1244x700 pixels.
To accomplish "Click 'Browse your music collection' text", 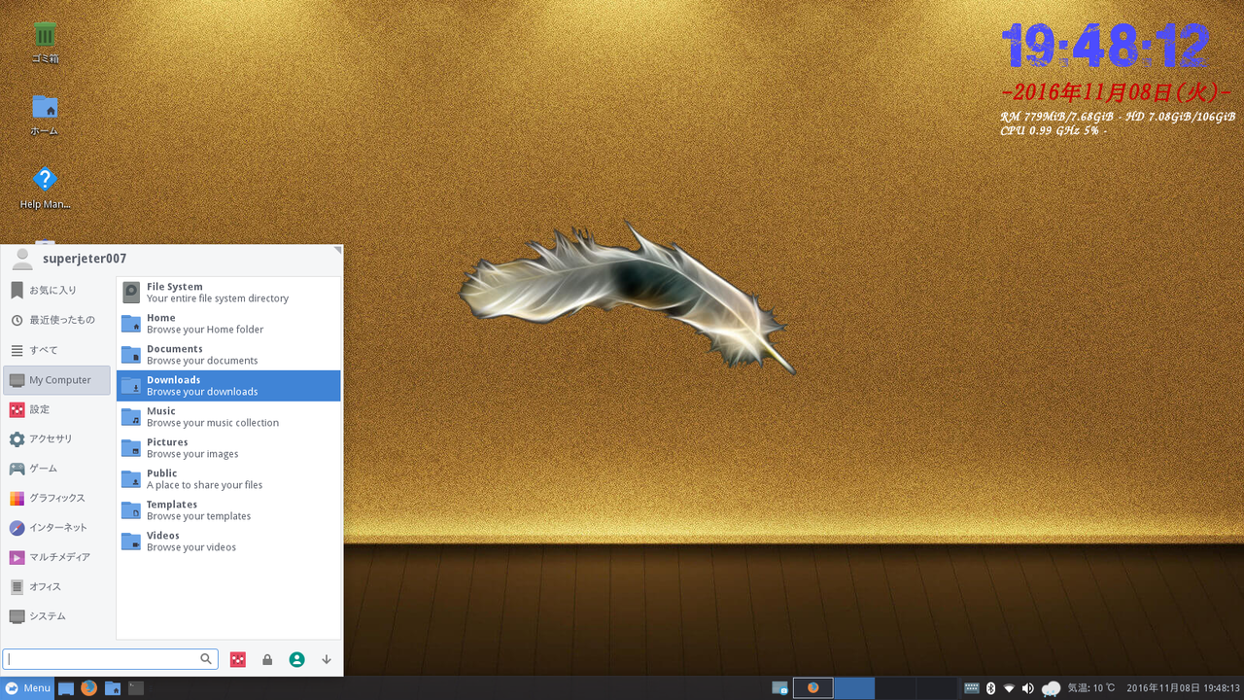I will pos(213,423).
